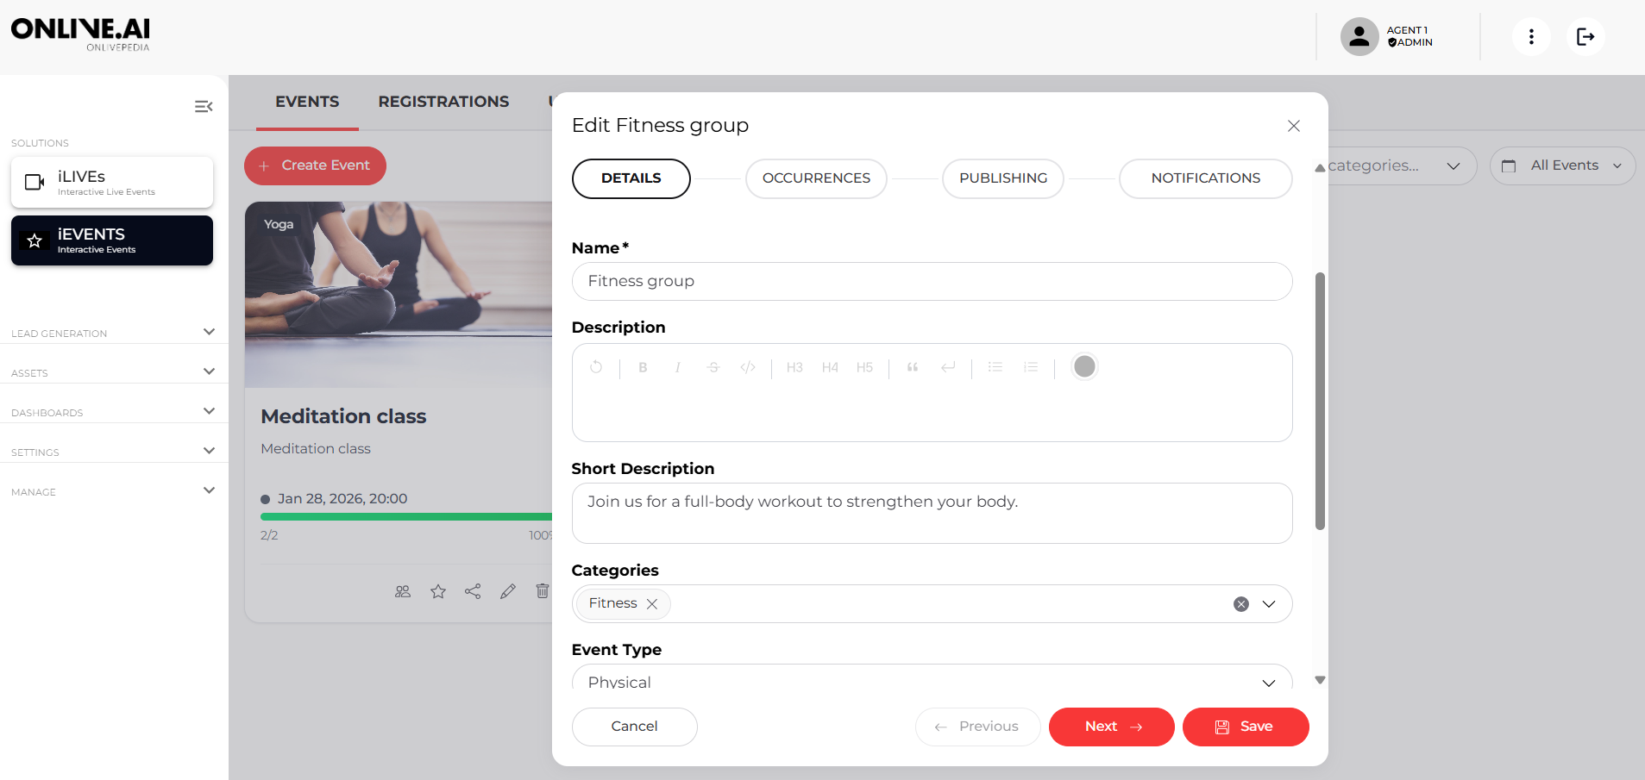The image size is (1645, 780).
Task: Click the gray color picker swatch
Action: 1084,367
